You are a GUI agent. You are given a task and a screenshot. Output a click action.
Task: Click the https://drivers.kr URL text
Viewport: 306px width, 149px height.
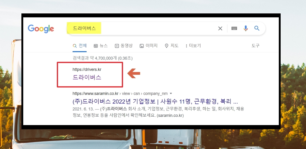87,69
